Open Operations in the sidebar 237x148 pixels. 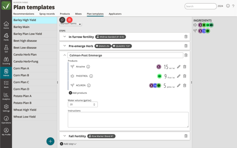click(x=6, y=120)
